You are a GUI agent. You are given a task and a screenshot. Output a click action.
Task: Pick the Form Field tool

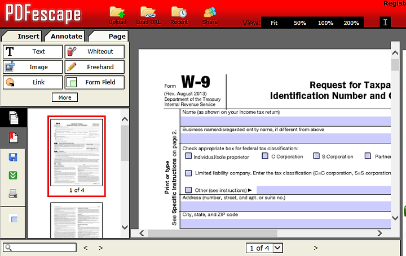[x=95, y=82]
